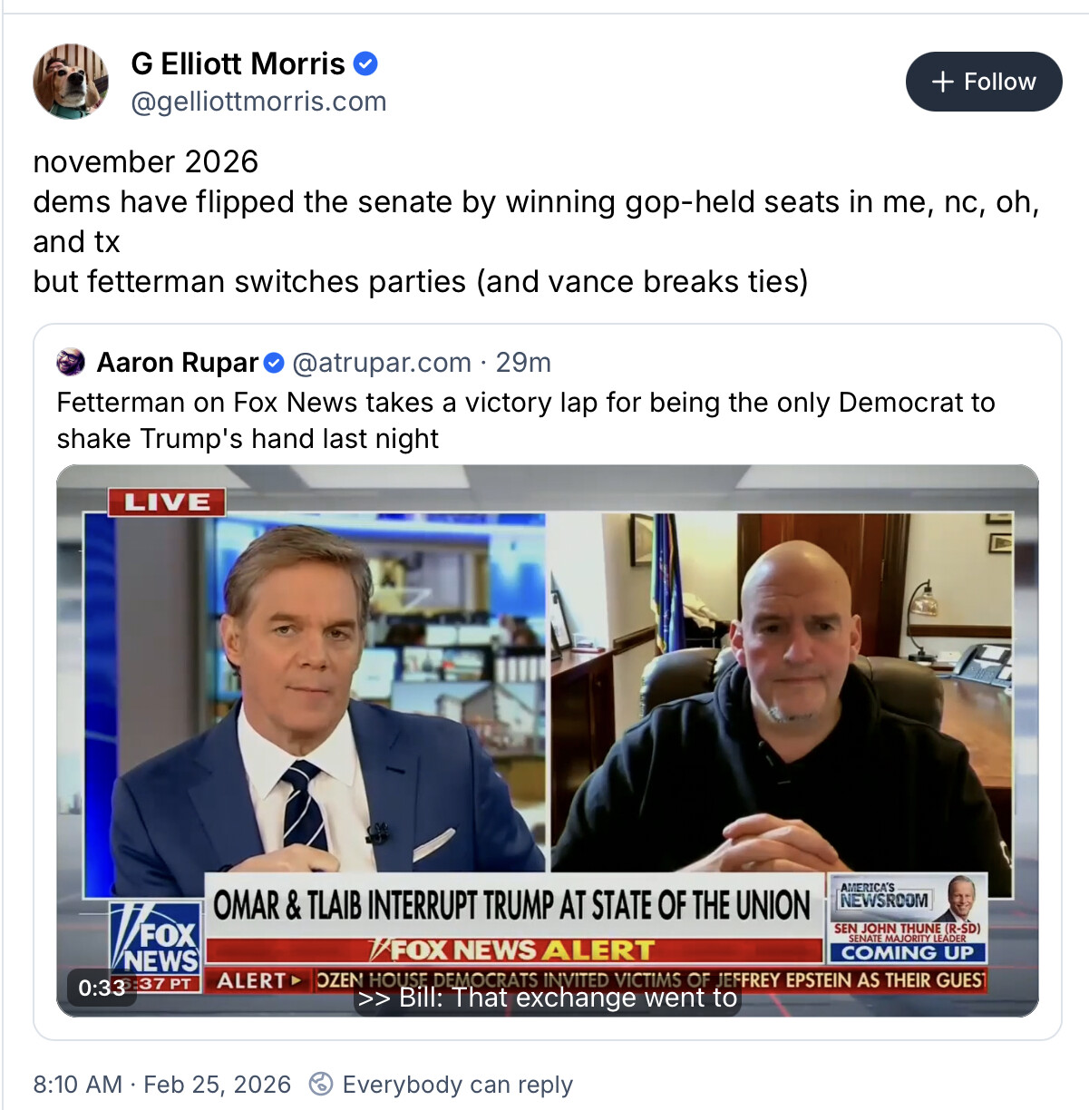1089x1110 pixels.
Task: Click the plus icon inside Follow
Action: (x=943, y=82)
